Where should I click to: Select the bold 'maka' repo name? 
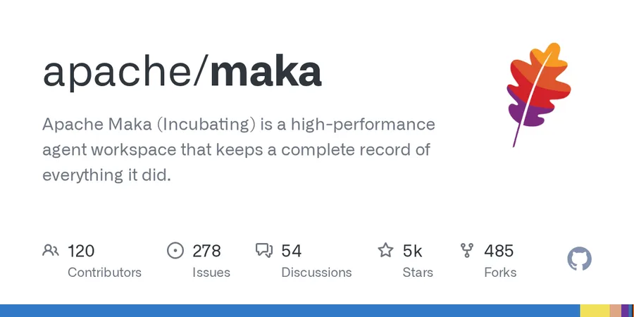[x=266, y=72]
